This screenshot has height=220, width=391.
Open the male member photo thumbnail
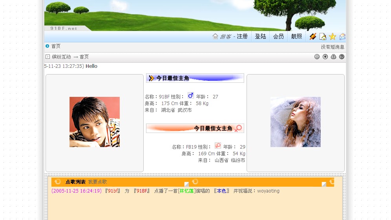tap(95, 122)
